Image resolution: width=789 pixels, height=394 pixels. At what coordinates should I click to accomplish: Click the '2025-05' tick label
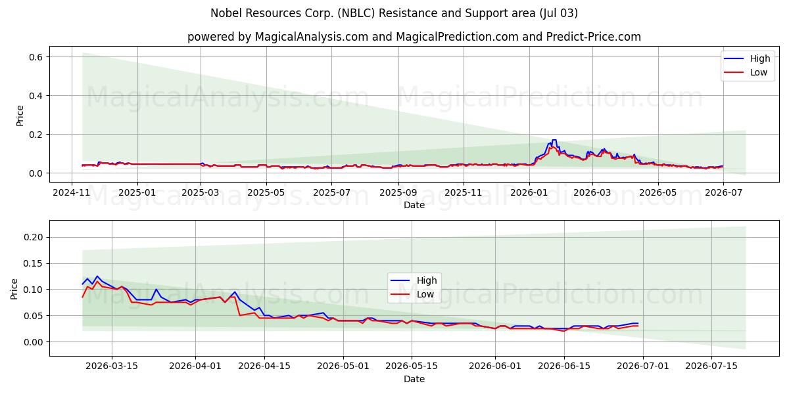point(266,192)
